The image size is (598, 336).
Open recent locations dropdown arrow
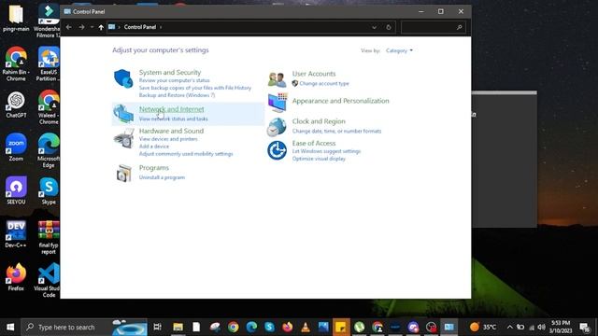(x=92, y=27)
